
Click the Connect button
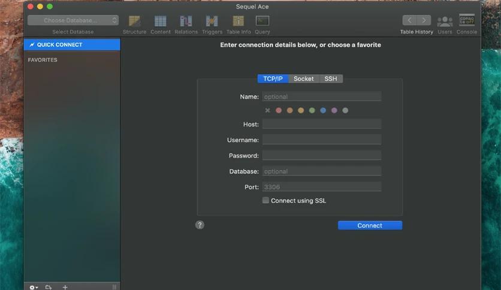pyautogui.click(x=370, y=225)
